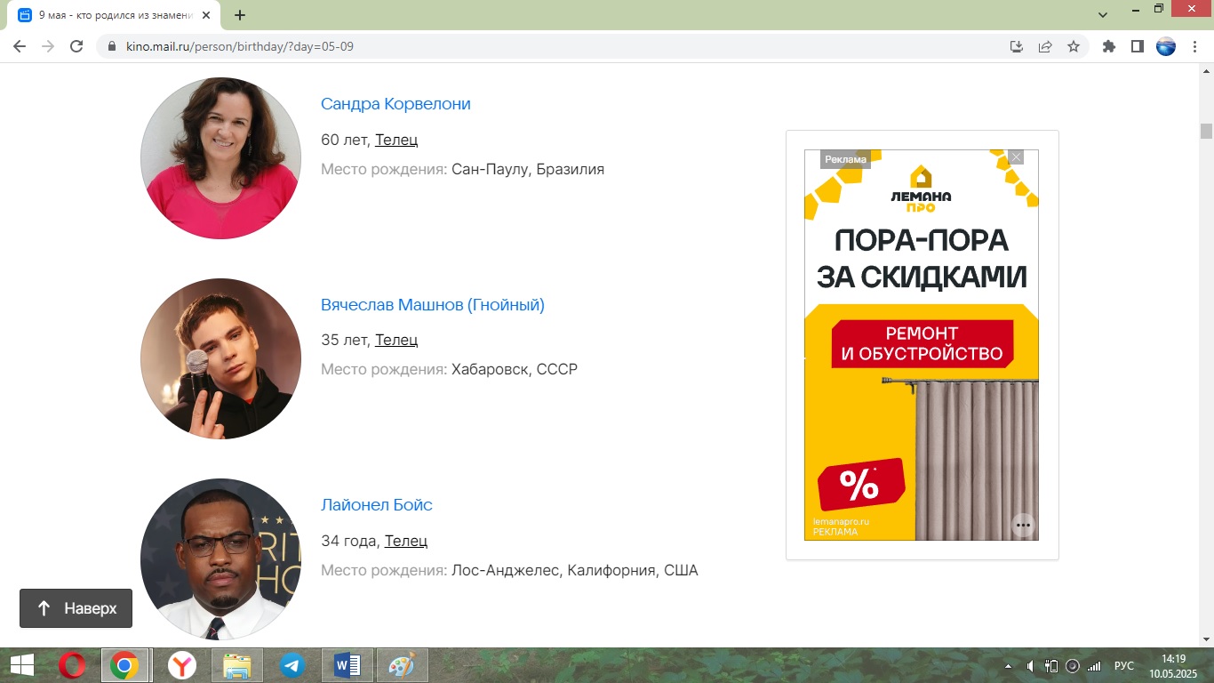
Task: Show hidden tray icons arrow
Action: click(x=1008, y=666)
